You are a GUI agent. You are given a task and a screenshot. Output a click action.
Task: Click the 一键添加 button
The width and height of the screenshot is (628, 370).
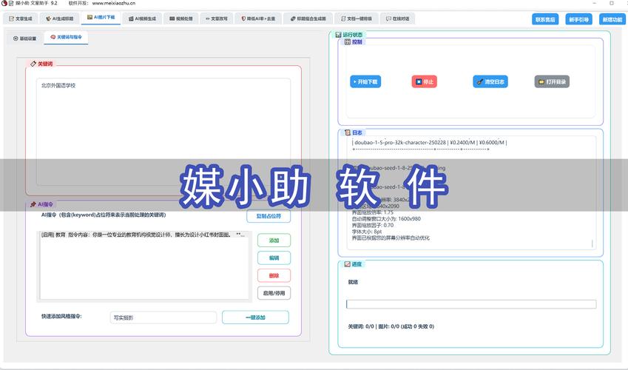coord(255,317)
